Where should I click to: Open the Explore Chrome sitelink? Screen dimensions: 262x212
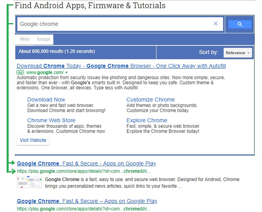(147, 120)
